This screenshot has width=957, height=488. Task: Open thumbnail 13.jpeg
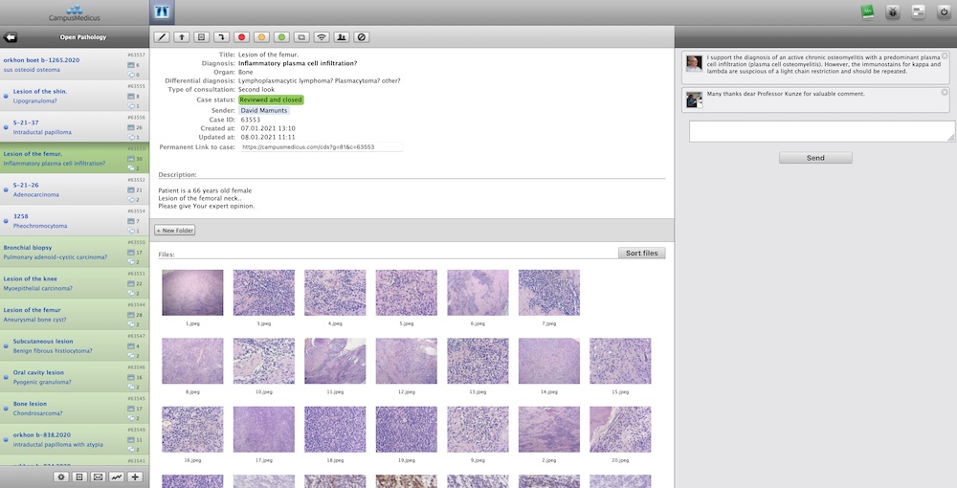click(478, 361)
